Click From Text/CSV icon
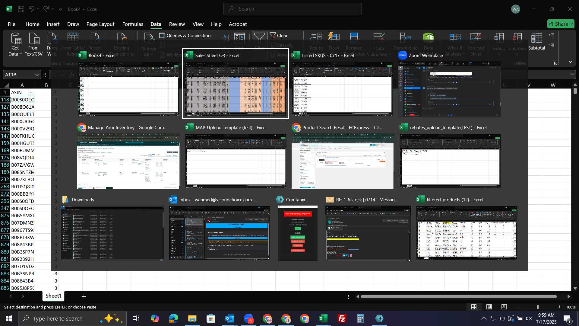This screenshot has height=326, width=579. 33,45
